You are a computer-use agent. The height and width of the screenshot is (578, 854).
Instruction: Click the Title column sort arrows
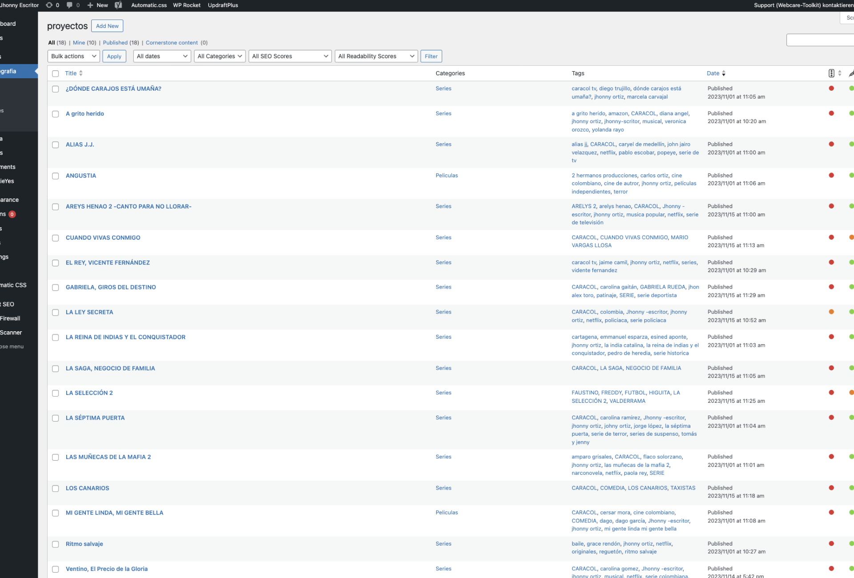81,73
